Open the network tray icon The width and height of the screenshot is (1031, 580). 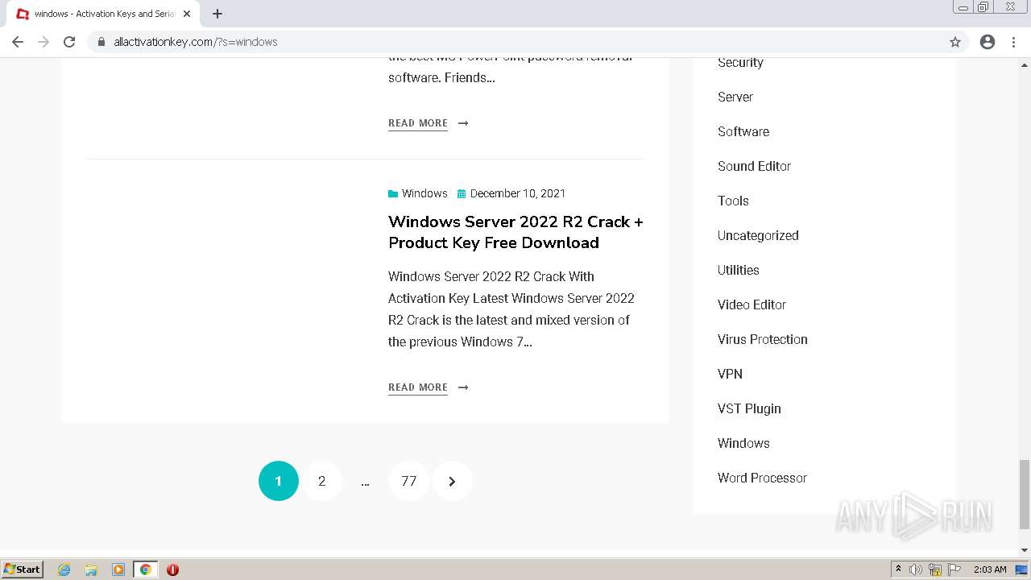pos(935,570)
